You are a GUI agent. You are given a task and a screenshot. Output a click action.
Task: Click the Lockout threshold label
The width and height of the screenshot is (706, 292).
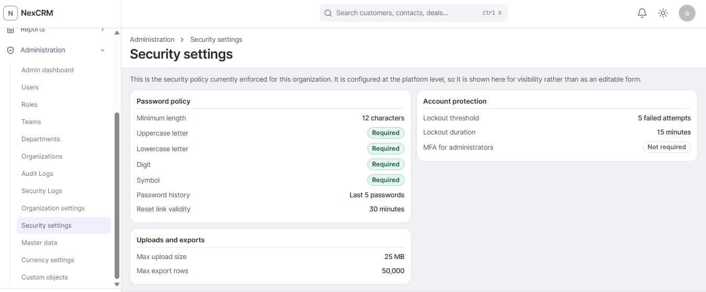coord(451,118)
